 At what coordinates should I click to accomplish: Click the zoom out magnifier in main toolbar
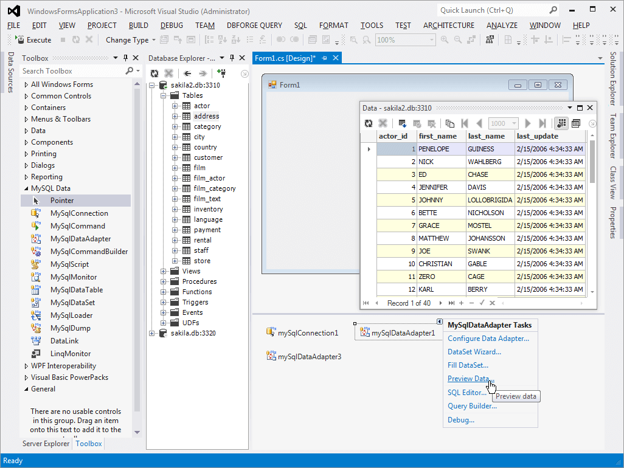click(458, 40)
